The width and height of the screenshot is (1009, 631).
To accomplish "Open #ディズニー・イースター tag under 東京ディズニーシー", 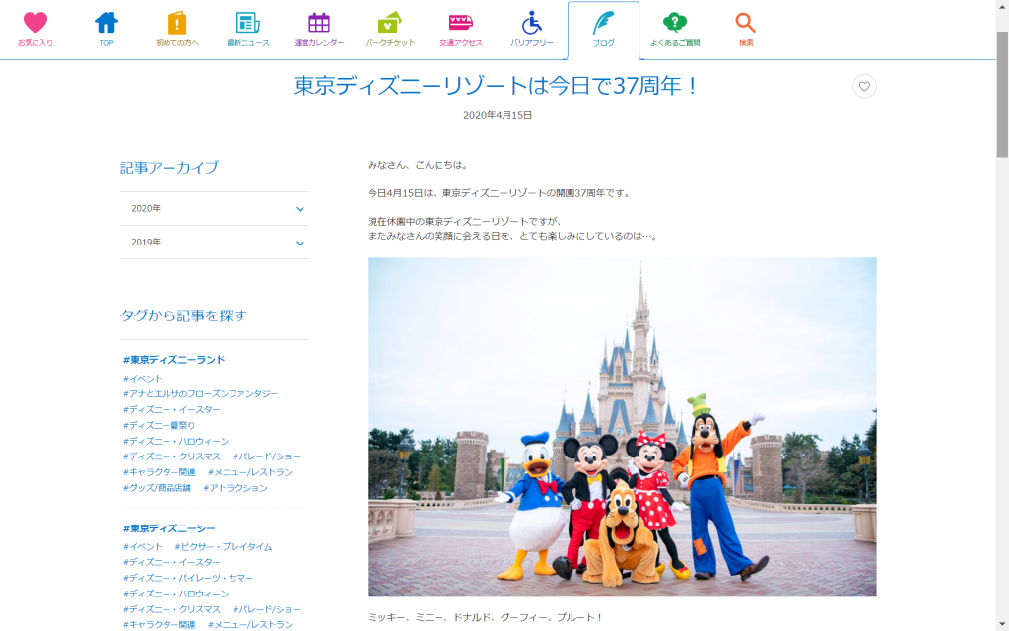I will point(171,562).
